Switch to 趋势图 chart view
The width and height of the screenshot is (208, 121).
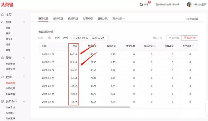point(174,38)
